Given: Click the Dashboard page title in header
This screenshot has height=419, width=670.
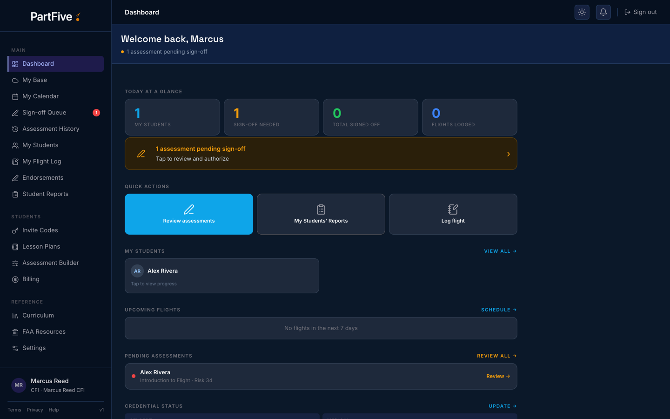Looking at the screenshot, I should point(142,13).
